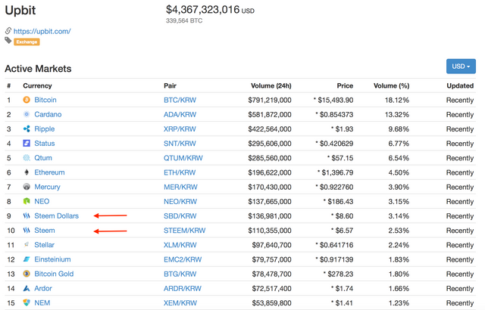Open the Steem currency link

click(x=45, y=230)
